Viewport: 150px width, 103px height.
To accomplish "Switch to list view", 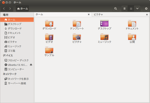I will (124, 8).
